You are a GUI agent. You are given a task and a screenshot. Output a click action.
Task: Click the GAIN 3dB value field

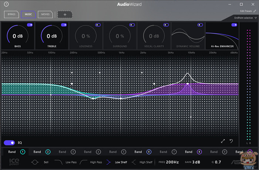coord(196,162)
